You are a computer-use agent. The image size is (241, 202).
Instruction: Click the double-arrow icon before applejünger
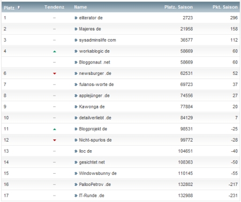(x=76, y=96)
